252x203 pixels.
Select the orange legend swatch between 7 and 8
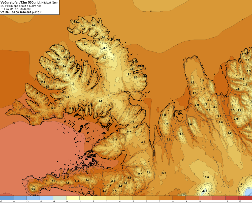tap(166, 198)
